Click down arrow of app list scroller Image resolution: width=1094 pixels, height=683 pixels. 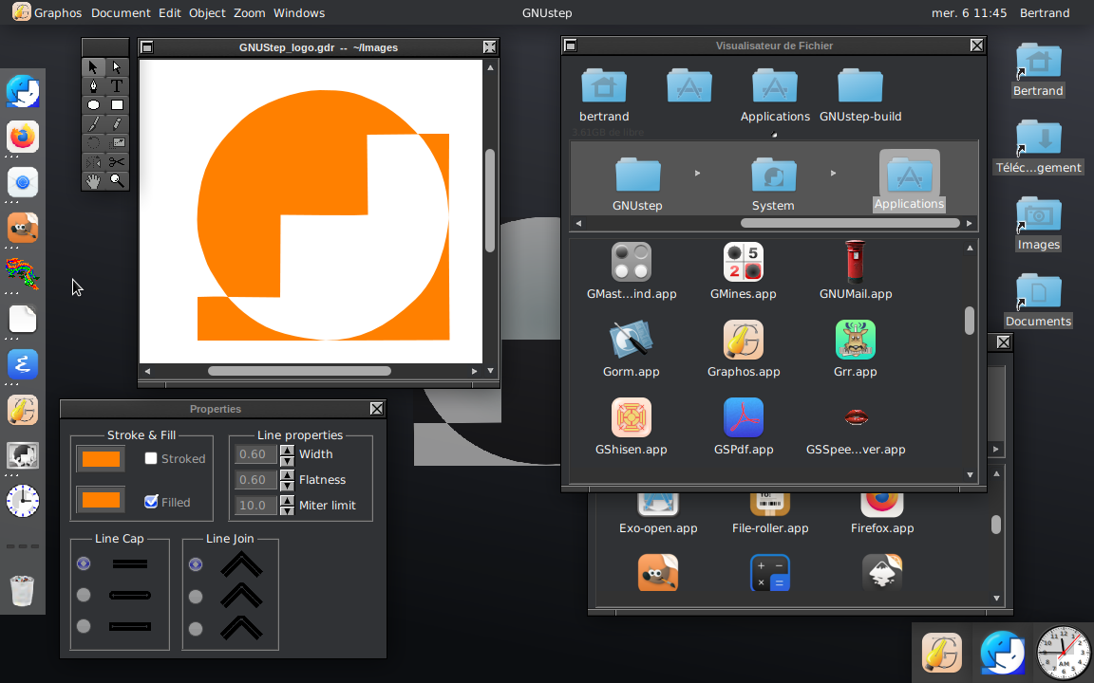[970, 474]
